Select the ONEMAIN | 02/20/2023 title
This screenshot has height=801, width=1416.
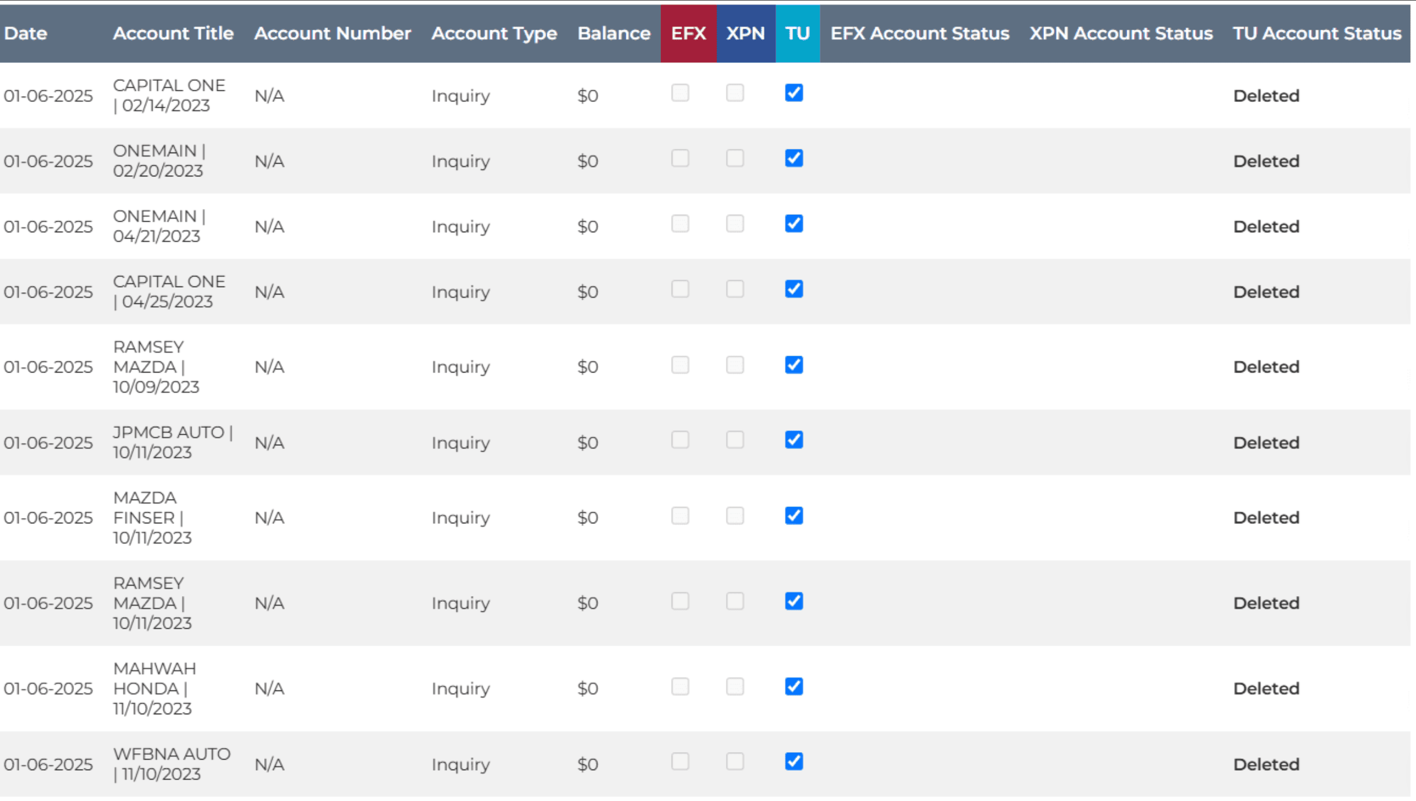160,161
